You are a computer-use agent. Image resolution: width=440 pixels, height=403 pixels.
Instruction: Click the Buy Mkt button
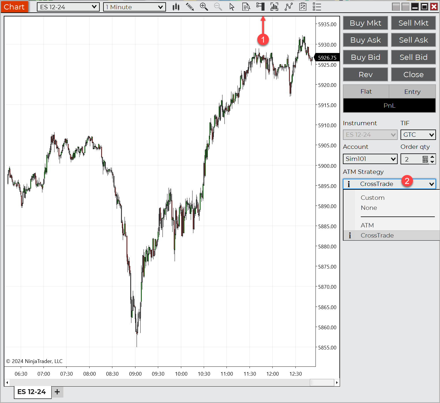click(365, 23)
